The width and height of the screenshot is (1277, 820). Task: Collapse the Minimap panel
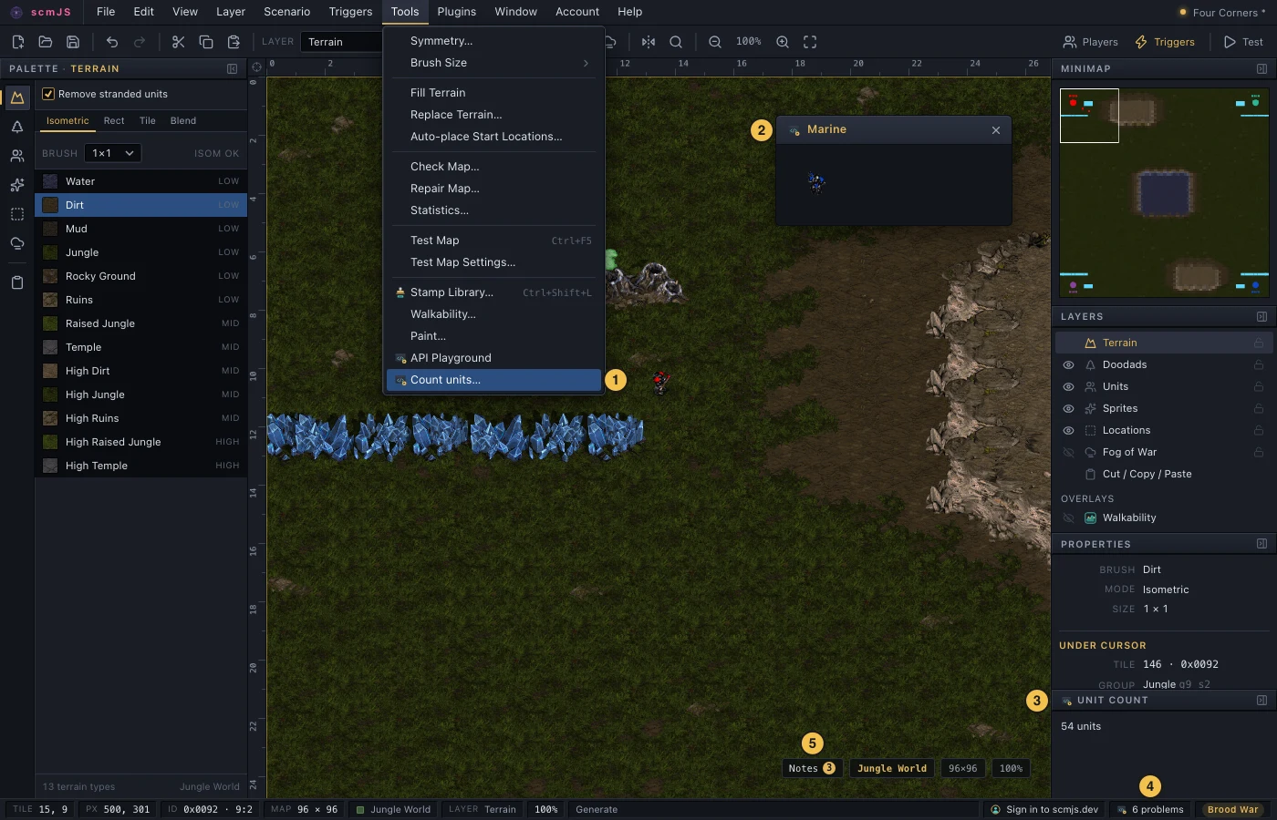click(x=1261, y=69)
